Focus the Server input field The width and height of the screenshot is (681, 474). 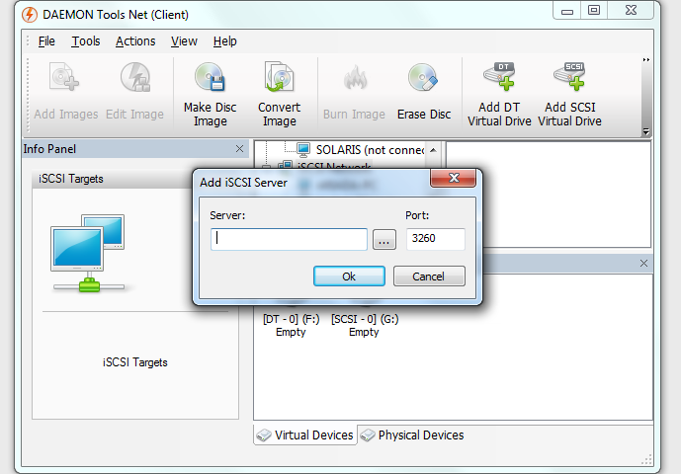290,240
